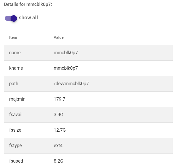Click the show all label text
Screen dimensions: 174x168
tap(28, 18)
